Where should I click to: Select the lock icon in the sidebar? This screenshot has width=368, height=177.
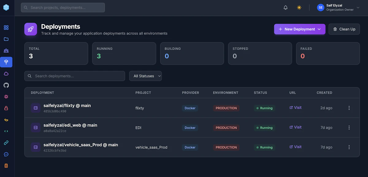tap(6, 108)
